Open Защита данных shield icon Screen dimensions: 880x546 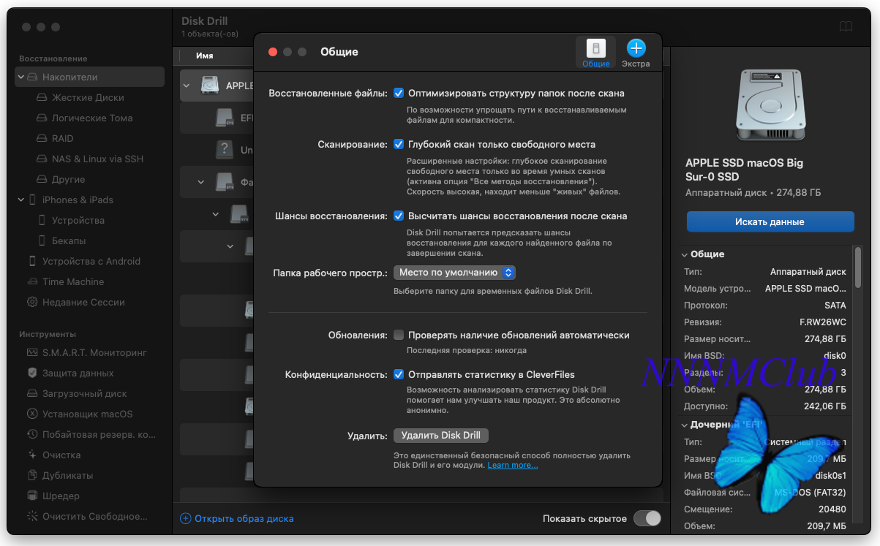pos(32,373)
